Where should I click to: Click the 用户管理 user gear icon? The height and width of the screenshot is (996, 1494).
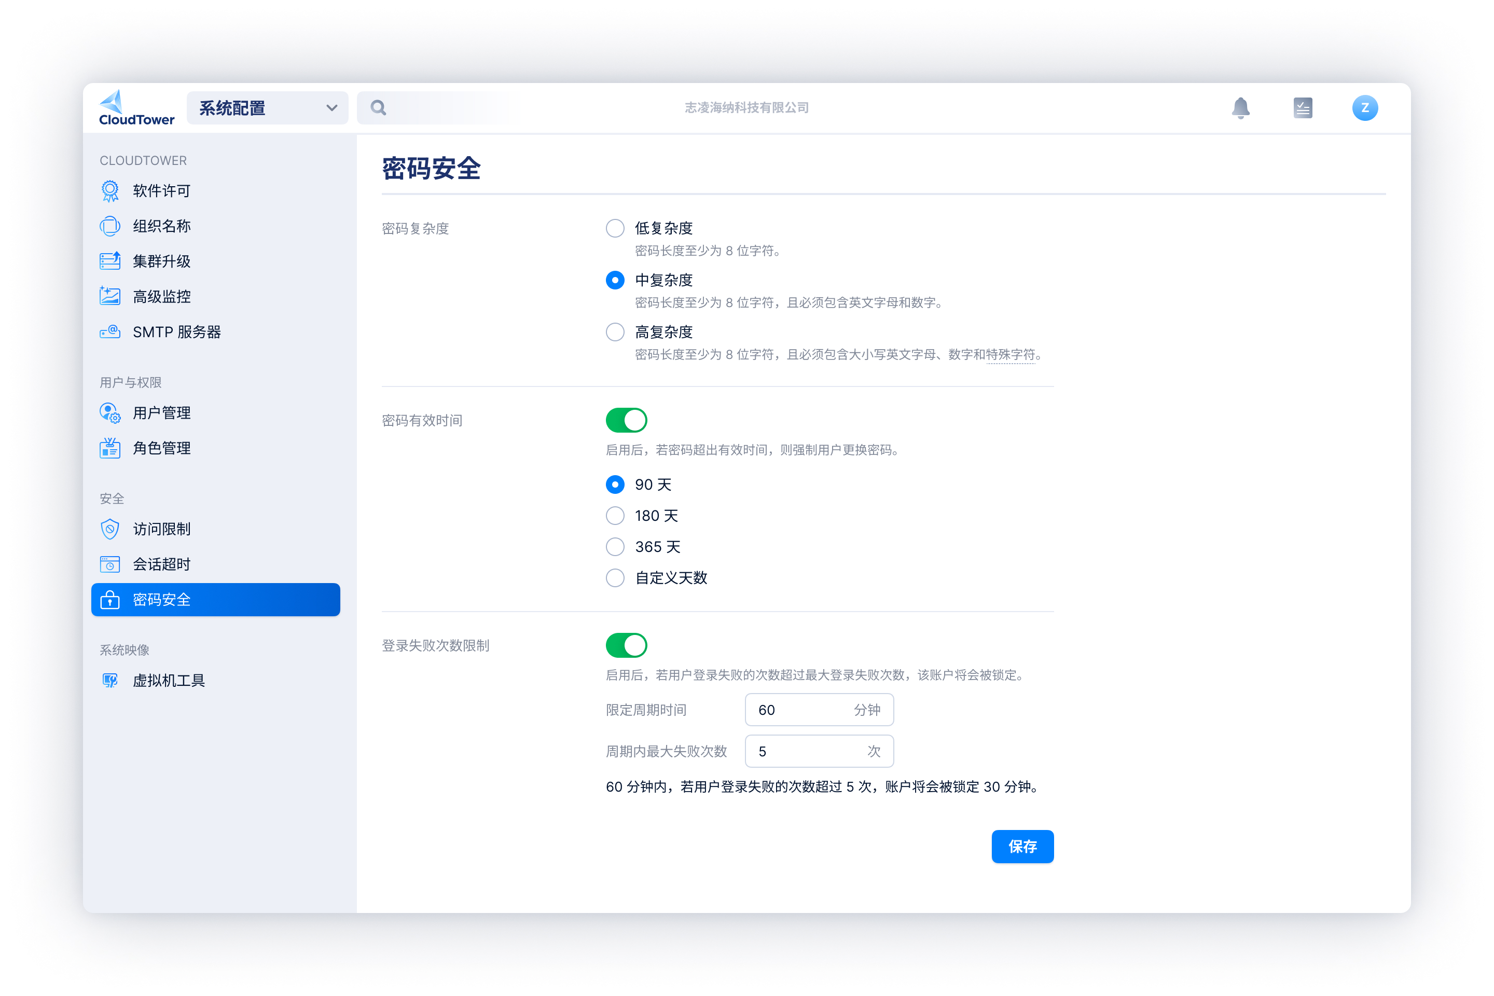tap(110, 413)
